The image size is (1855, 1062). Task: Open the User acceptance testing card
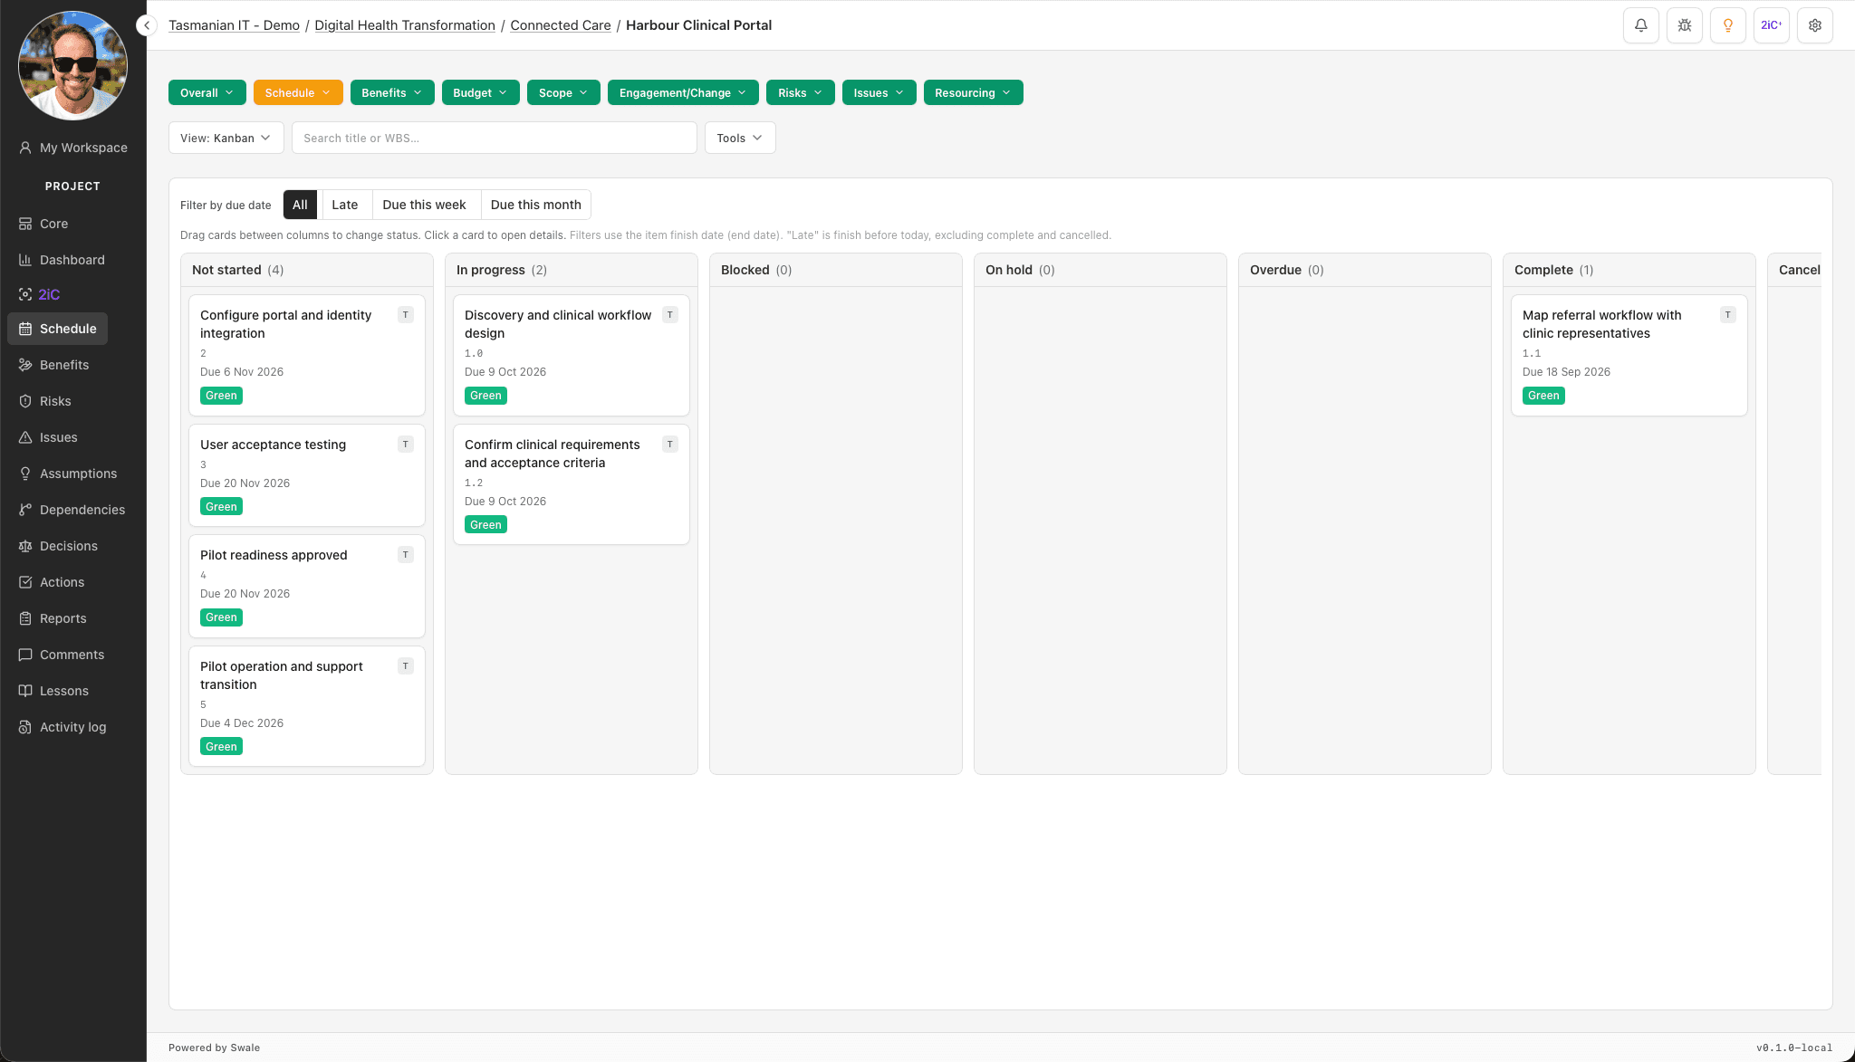[307, 475]
